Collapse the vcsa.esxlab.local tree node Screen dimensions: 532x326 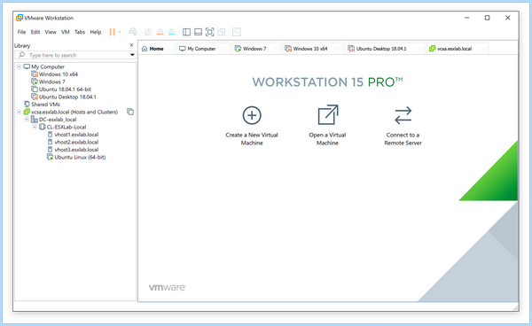19,112
